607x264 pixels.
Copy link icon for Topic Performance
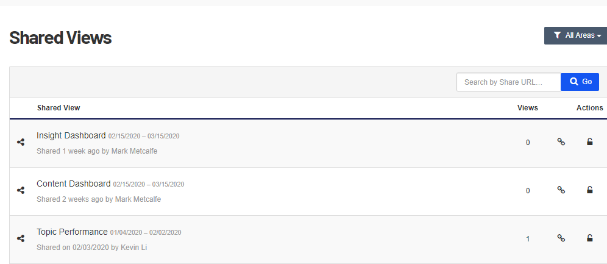point(561,238)
